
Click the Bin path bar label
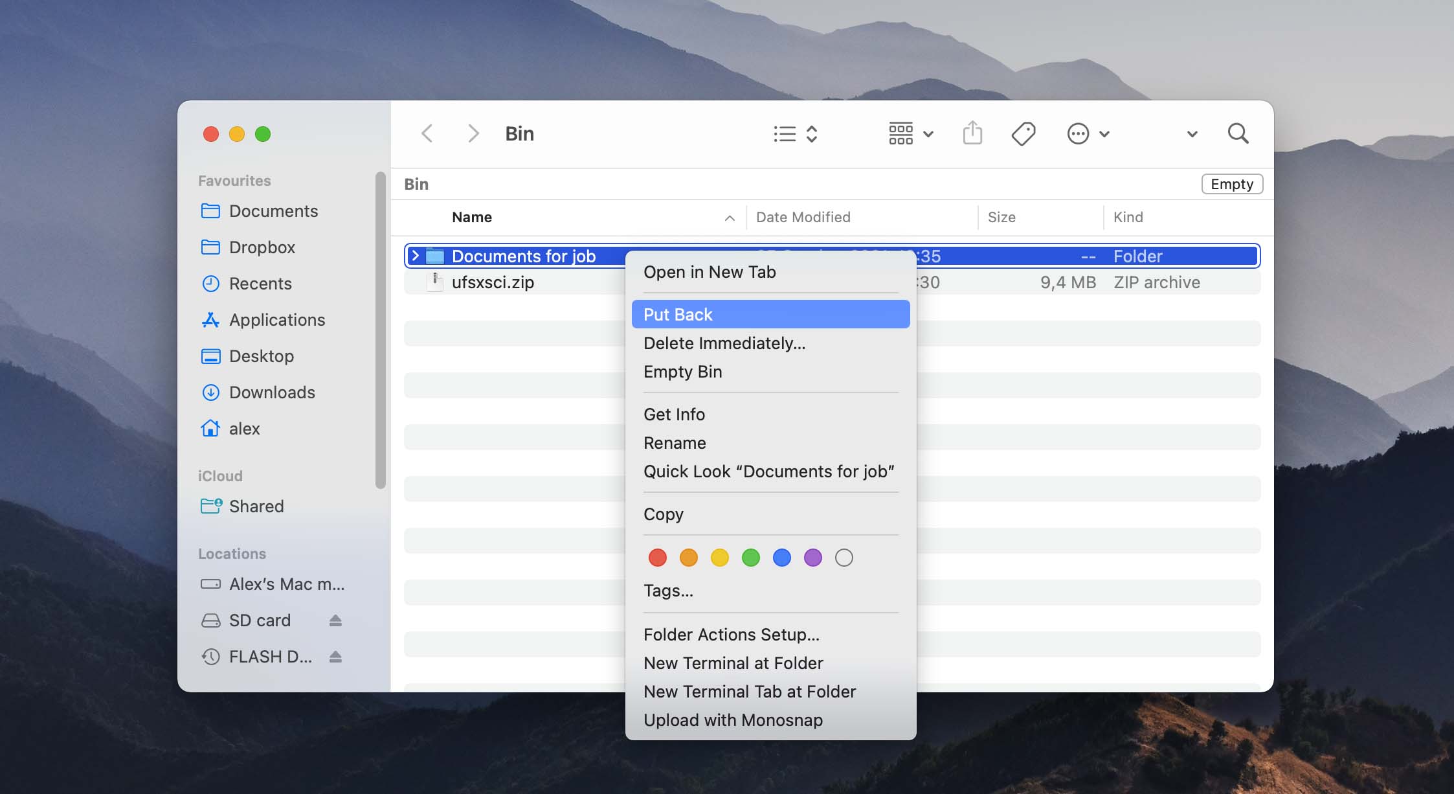click(x=416, y=184)
